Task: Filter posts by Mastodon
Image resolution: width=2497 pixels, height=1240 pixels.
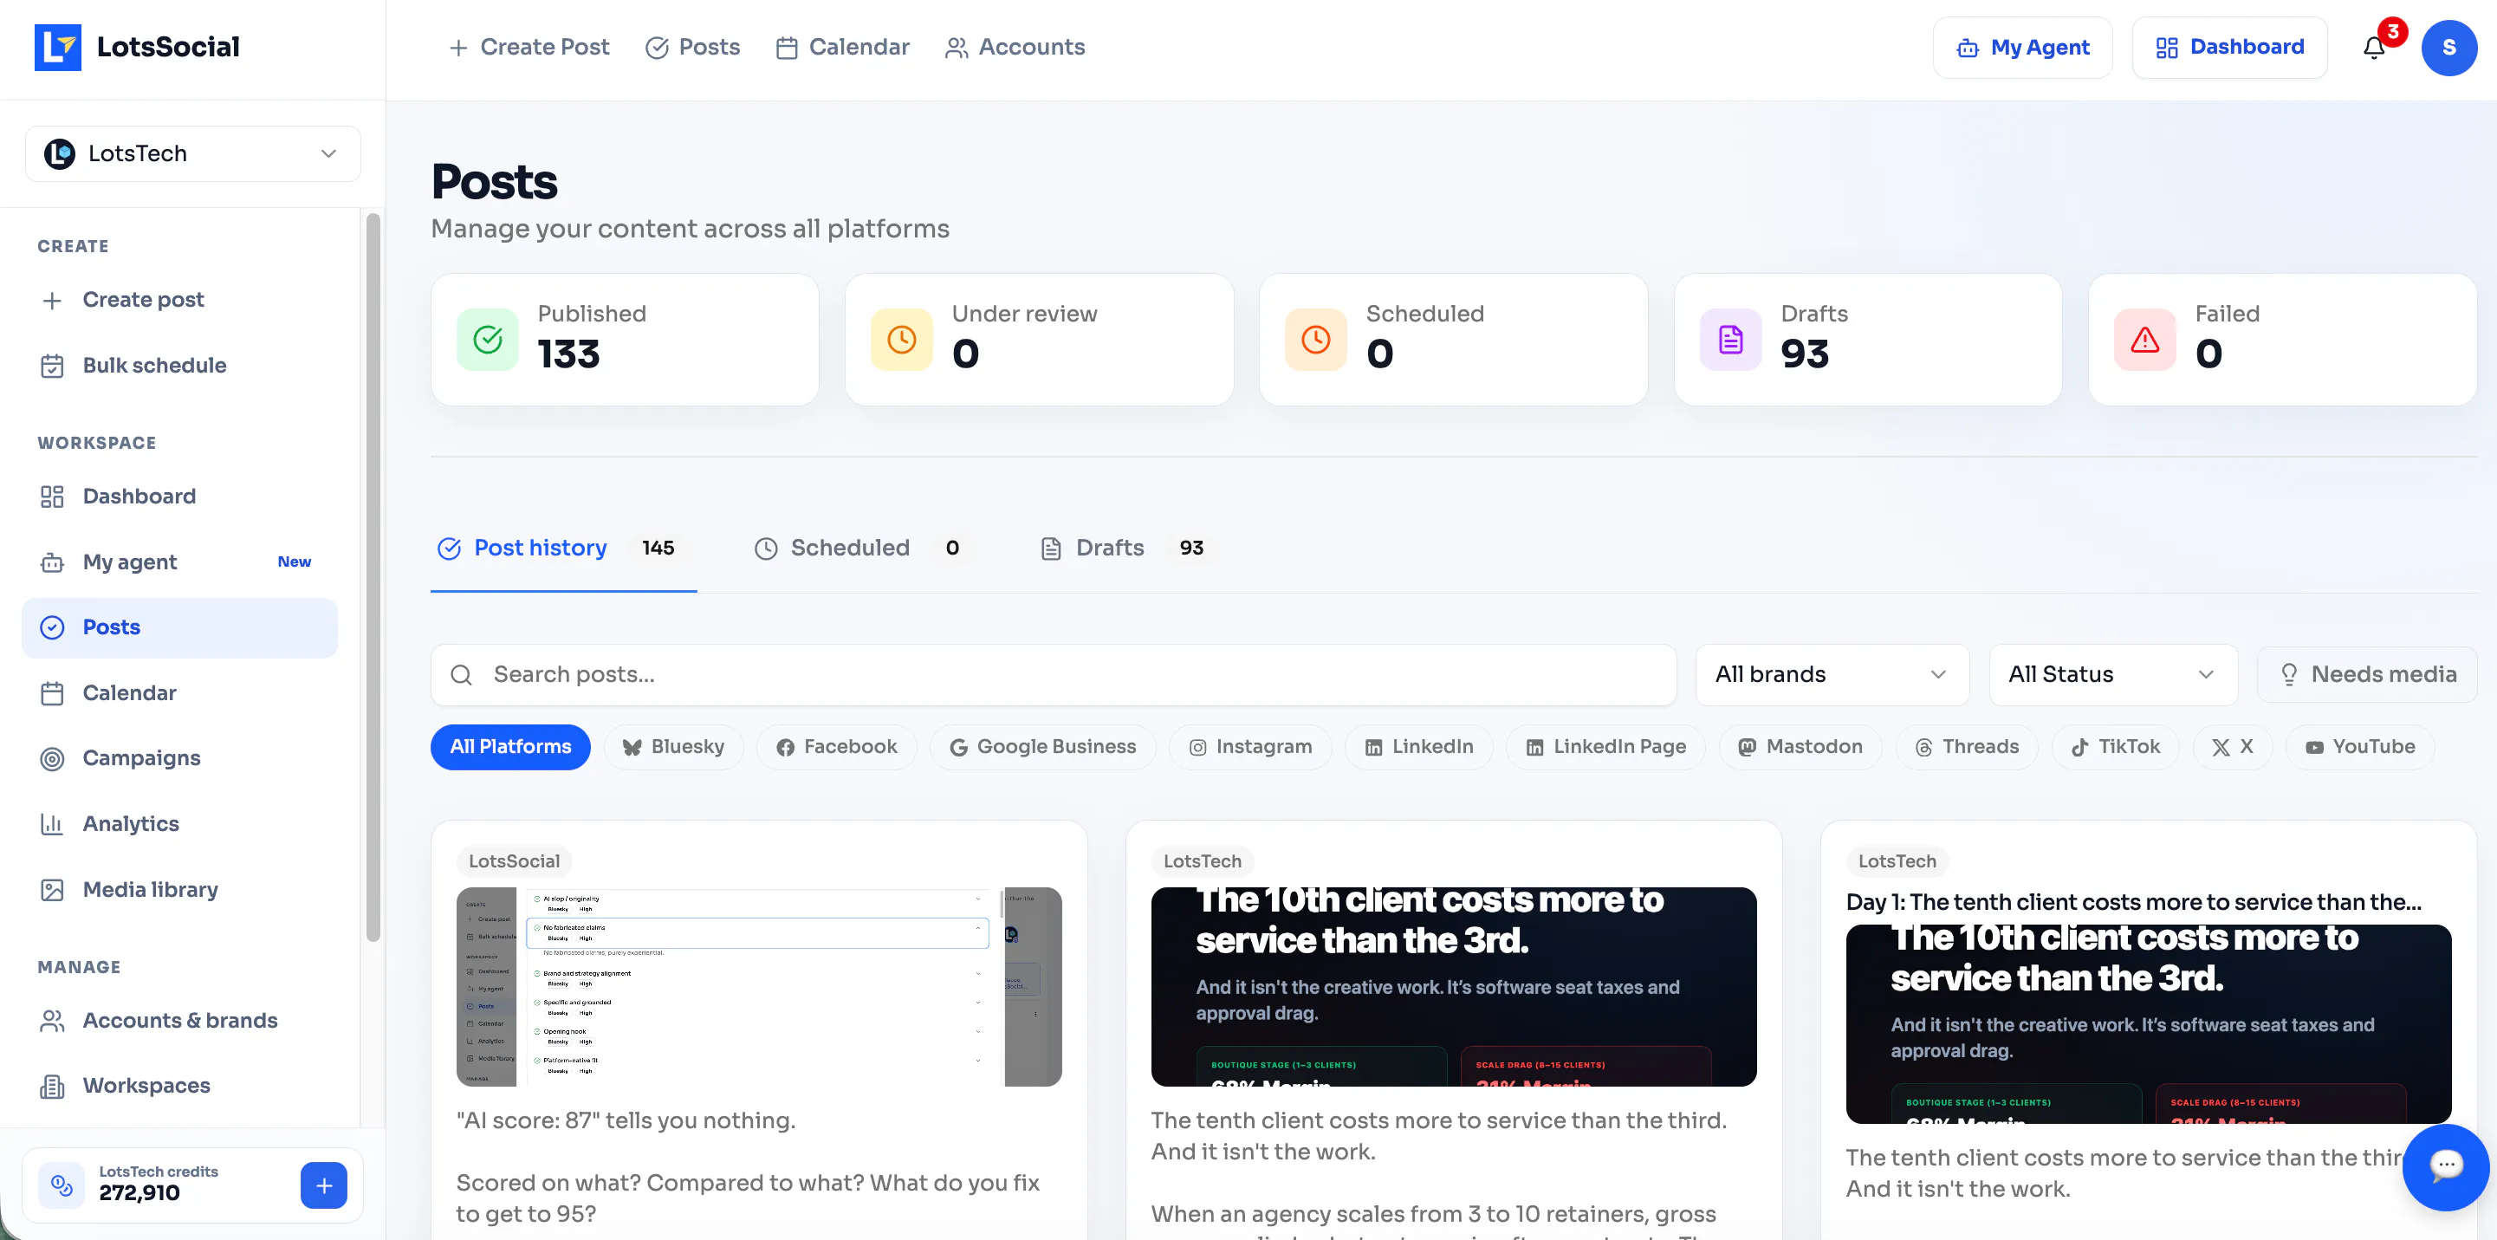Action: point(1800,747)
